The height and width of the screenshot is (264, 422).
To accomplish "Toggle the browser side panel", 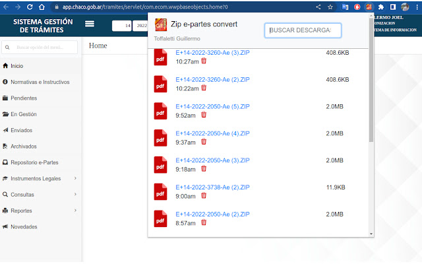I will click(x=393, y=7).
